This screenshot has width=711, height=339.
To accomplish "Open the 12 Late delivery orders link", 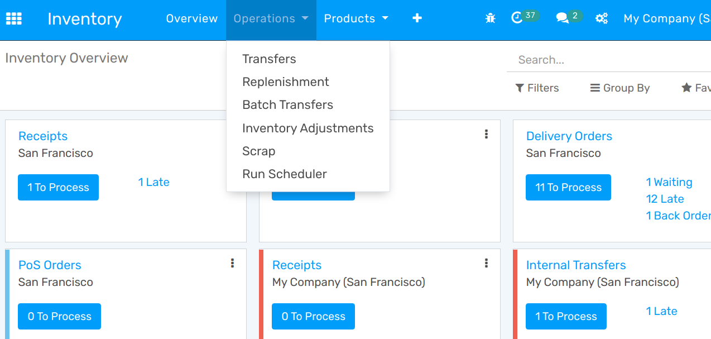I will point(664,199).
